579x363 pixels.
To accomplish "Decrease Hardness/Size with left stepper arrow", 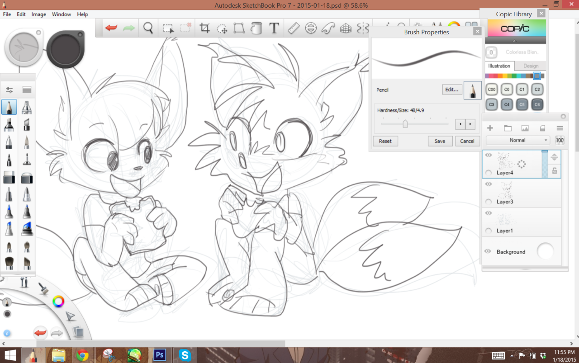I will tap(460, 124).
